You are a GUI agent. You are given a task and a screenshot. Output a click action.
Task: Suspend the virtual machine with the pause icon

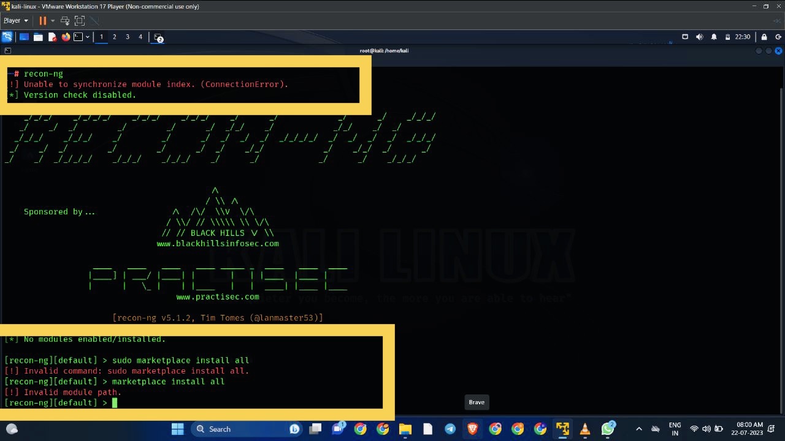tap(42, 21)
